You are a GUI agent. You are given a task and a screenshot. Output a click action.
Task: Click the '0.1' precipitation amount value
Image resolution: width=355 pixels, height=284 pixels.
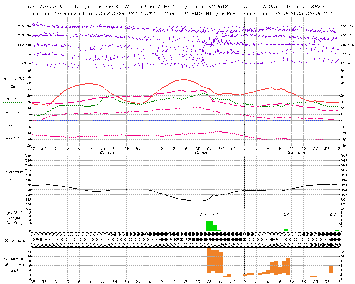tap(333, 215)
